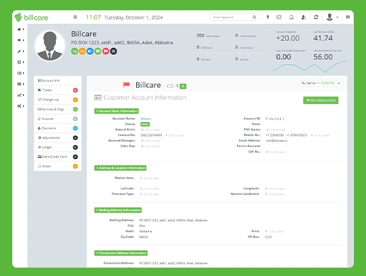Screen dimensions: 366x276
Task: Open Debit/Credit Card side menu item
Action: (58, 157)
